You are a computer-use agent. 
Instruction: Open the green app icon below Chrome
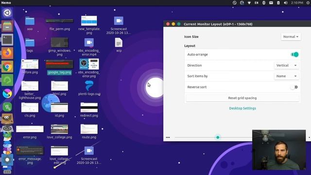(7, 80)
